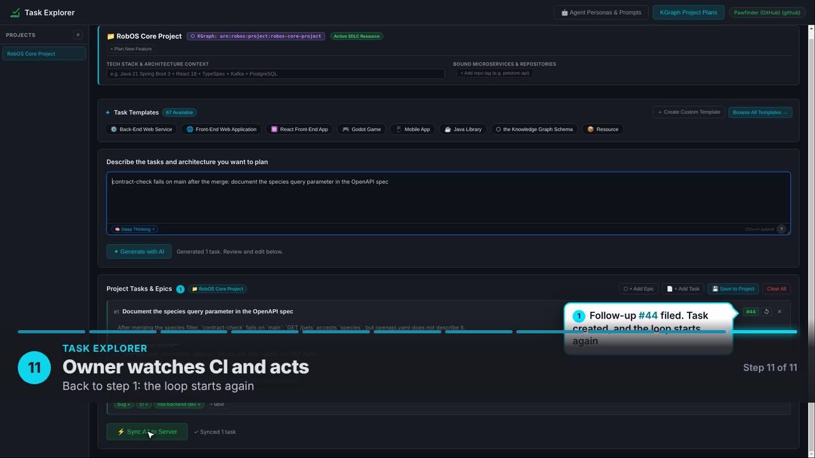Viewport: 815px width, 458px height.
Task: Click the Task Explorer logo icon
Action: [15, 13]
